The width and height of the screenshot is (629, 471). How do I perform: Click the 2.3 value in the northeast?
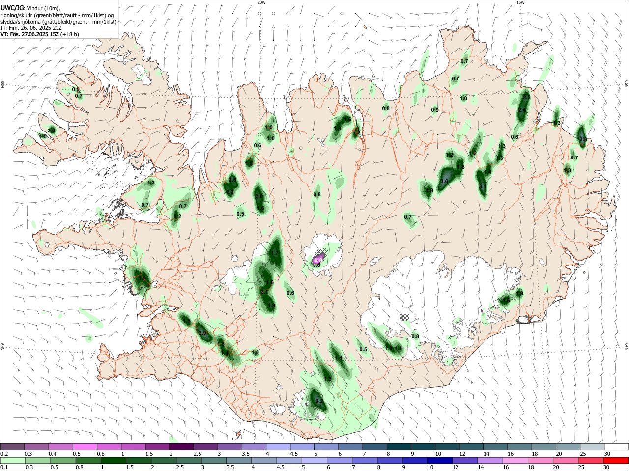[527, 97]
